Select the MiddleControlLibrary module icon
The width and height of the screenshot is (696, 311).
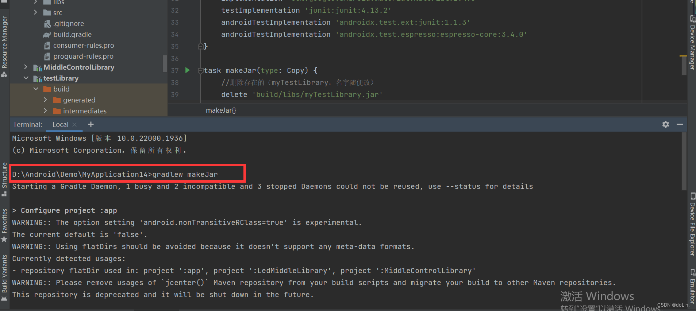37,67
